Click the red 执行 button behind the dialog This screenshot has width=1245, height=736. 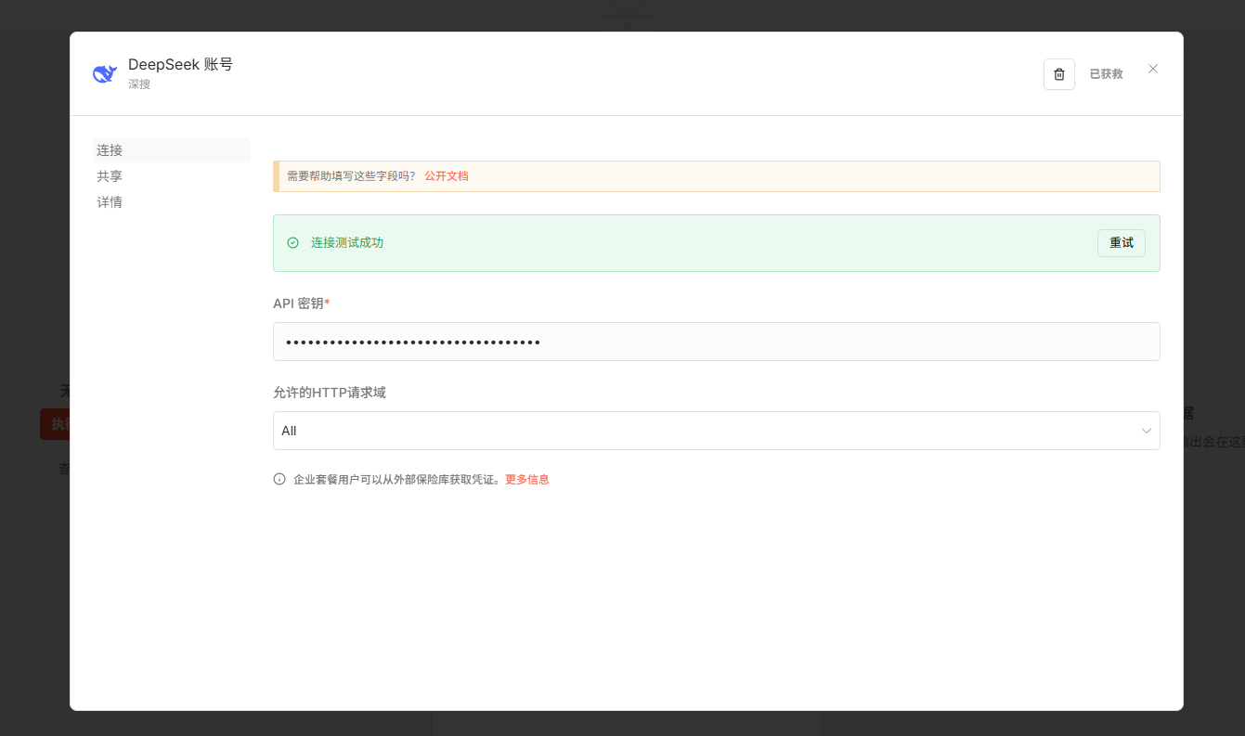pos(54,424)
